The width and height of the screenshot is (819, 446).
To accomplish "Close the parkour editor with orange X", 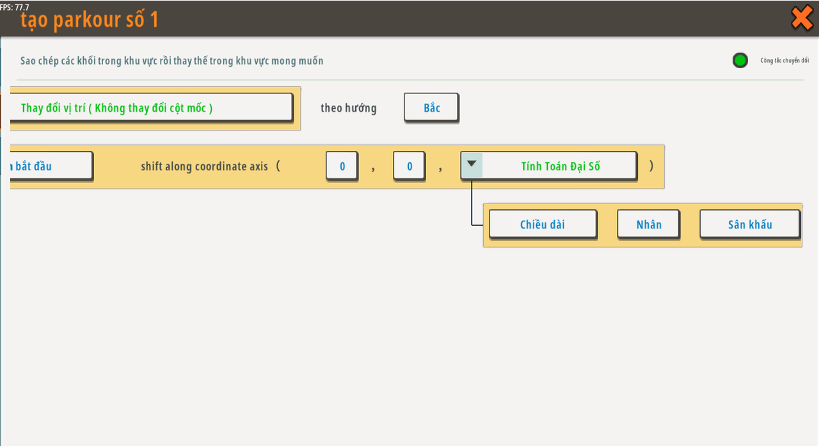I will coord(802,18).
